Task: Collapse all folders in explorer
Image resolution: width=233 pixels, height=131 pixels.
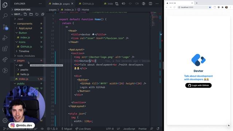Action: click(43, 14)
